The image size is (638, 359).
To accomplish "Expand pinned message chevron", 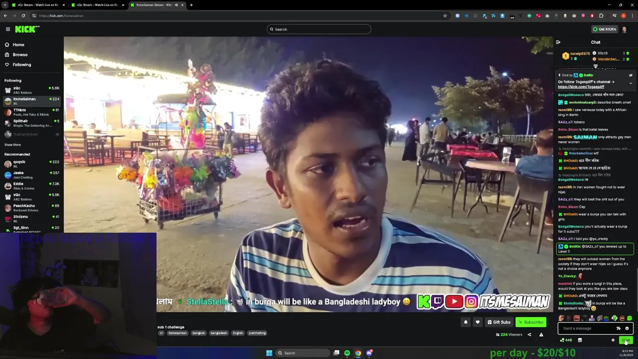I will [631, 83].
